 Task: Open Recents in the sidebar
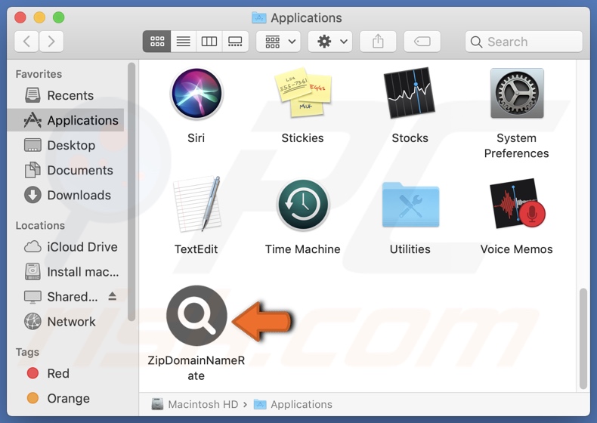[66, 95]
